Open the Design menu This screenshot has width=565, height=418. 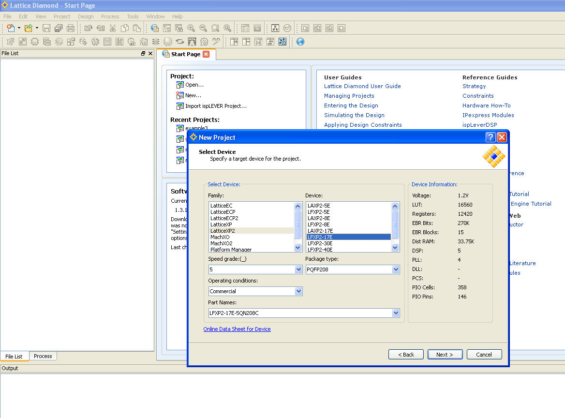[x=86, y=16]
